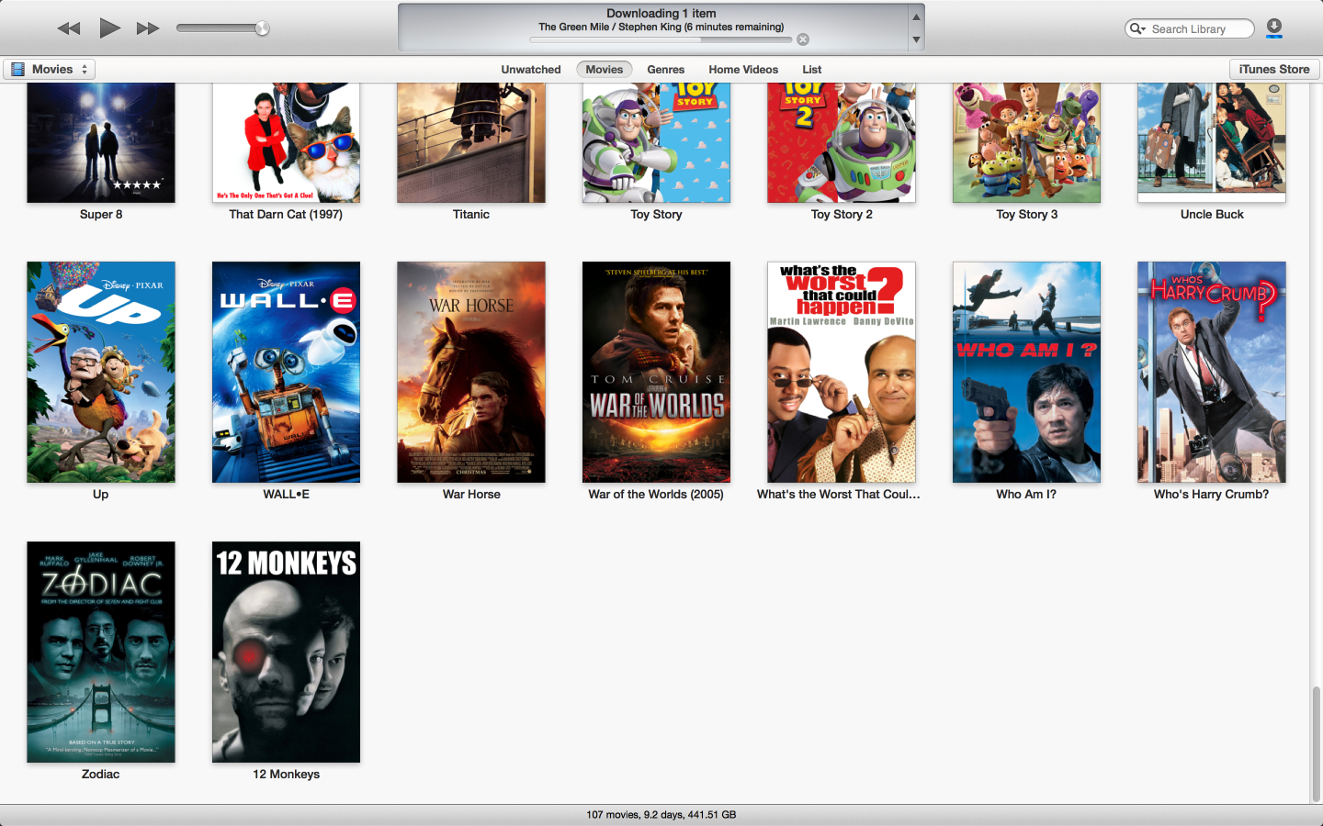Select the Up movie poster

click(x=101, y=372)
